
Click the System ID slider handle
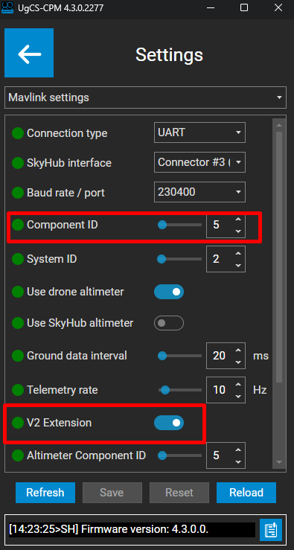tap(162, 259)
